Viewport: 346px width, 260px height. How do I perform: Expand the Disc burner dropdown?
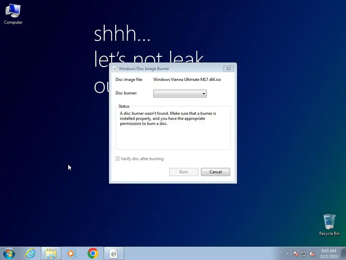(x=180, y=93)
